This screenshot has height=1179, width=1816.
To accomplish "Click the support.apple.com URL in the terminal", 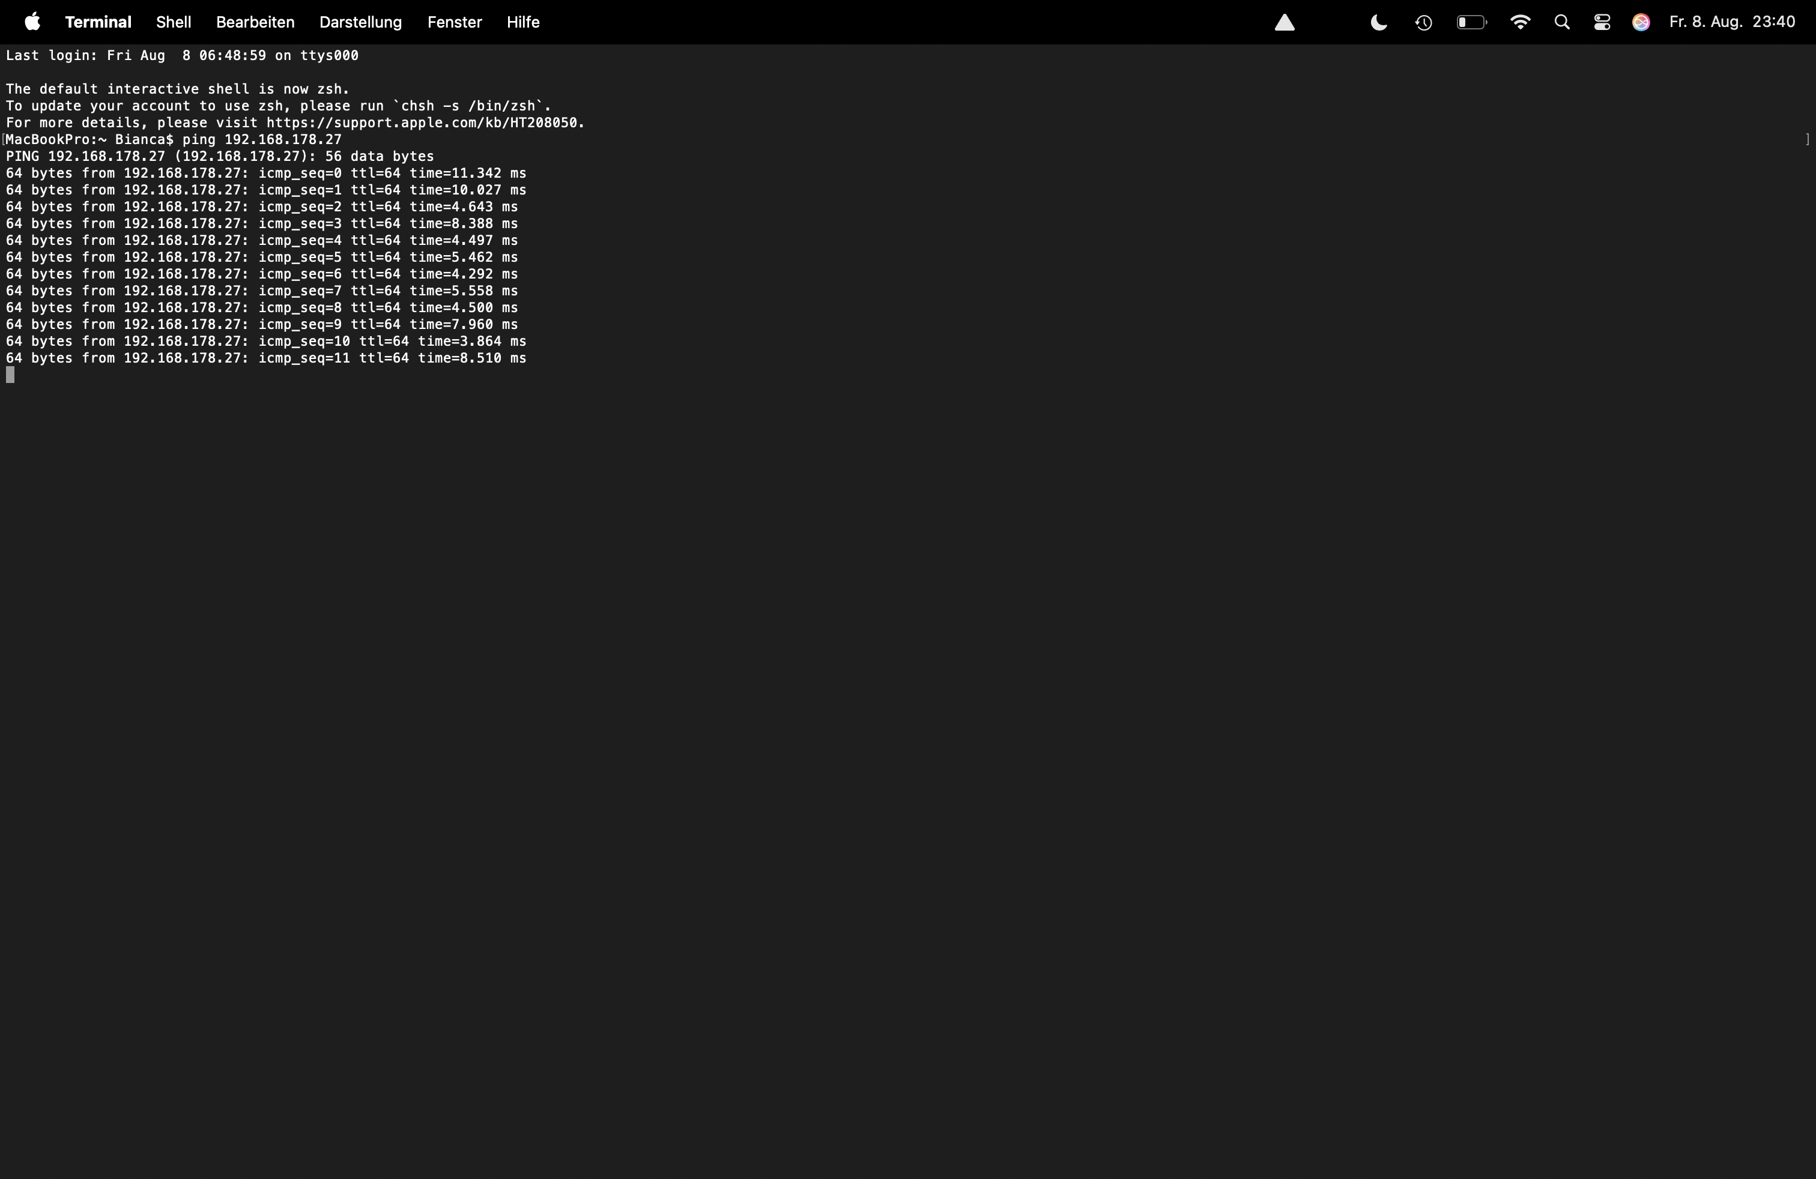I will tap(424, 123).
